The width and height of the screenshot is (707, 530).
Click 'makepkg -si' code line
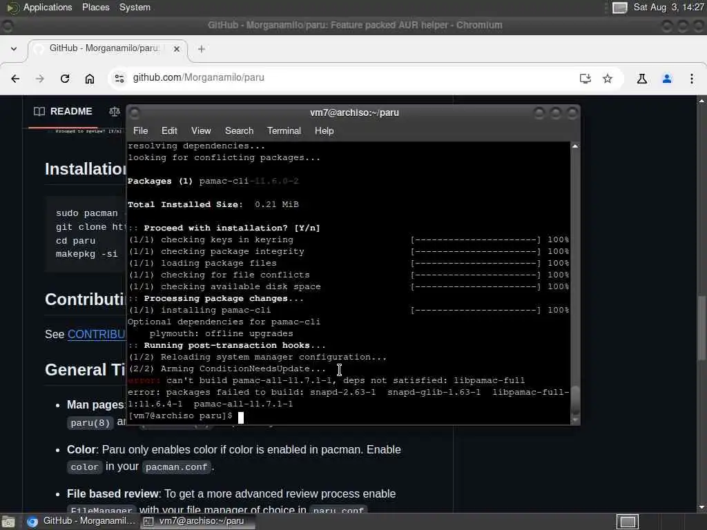[x=86, y=254]
